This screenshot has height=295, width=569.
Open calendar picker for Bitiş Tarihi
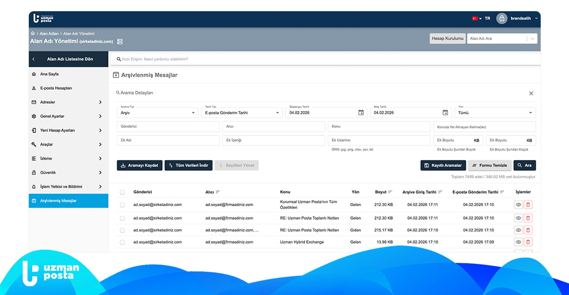pyautogui.click(x=445, y=113)
